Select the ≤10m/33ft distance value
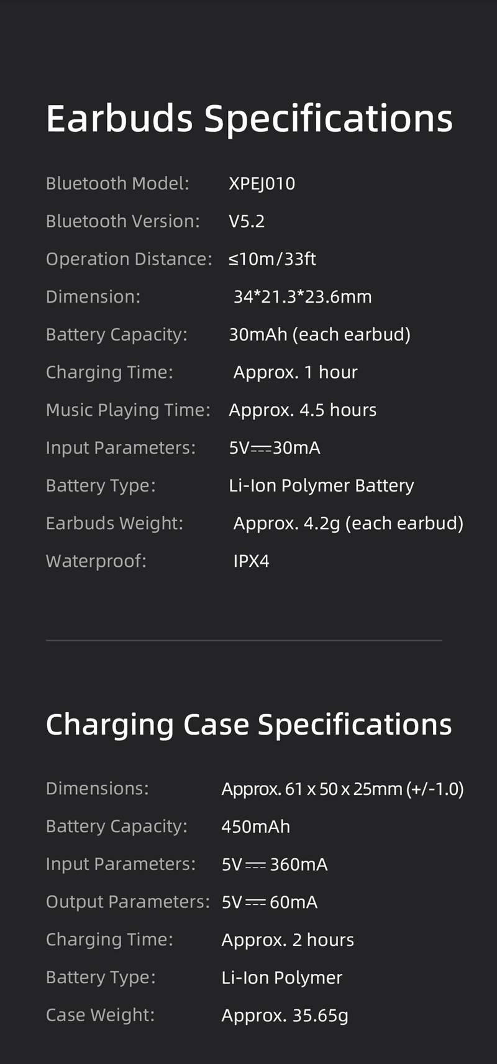This screenshot has height=1064, width=497. point(272,259)
